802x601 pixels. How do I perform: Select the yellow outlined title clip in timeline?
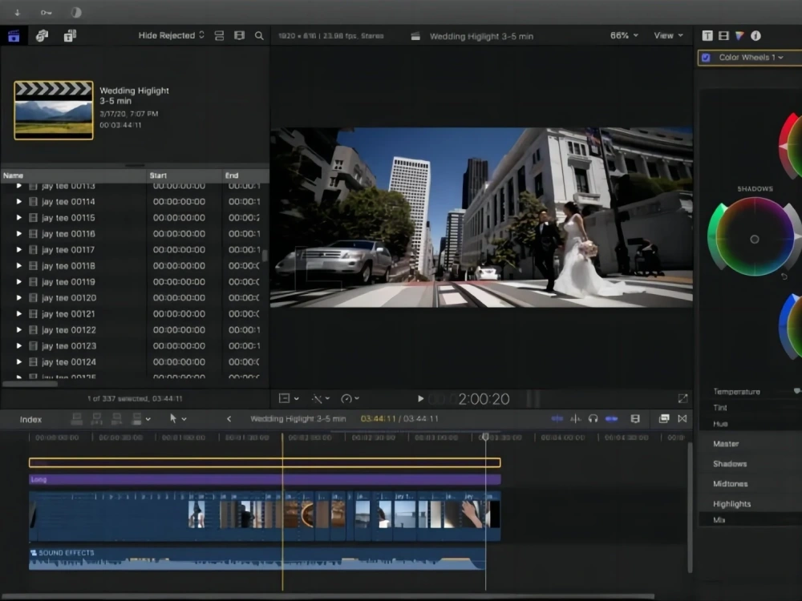265,462
